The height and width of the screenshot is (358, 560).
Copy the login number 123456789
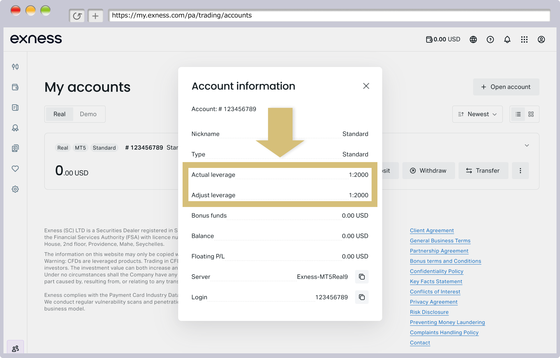tap(362, 297)
